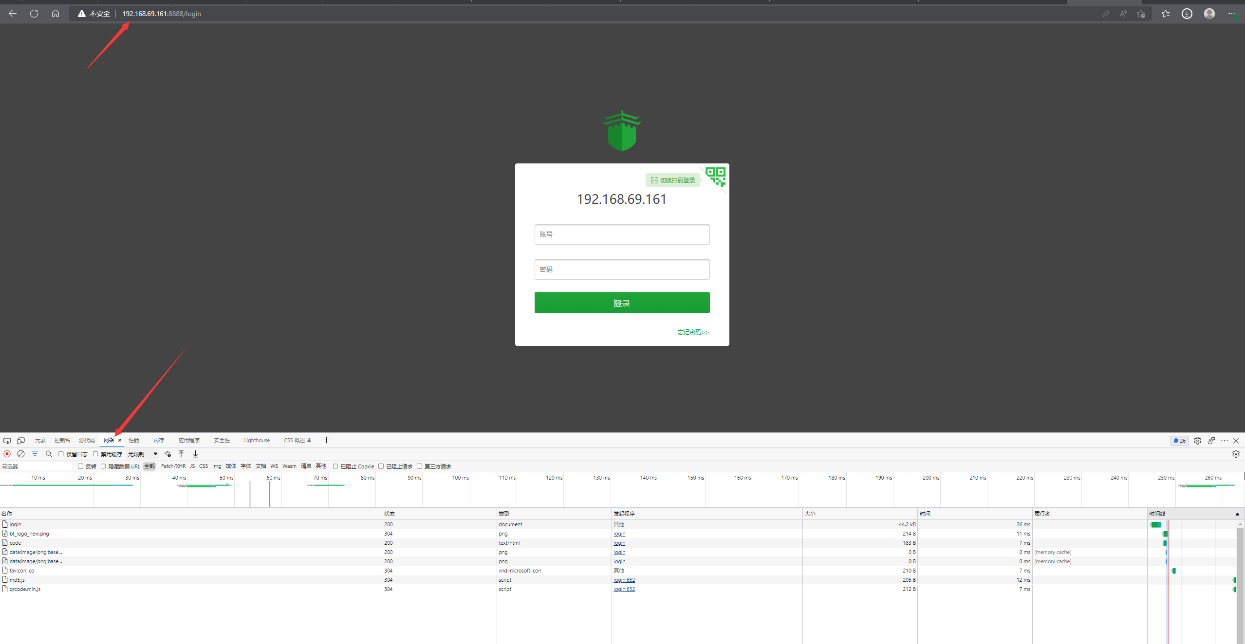Click the 忘记密码 link
The width and height of the screenshot is (1245, 644).
point(693,332)
